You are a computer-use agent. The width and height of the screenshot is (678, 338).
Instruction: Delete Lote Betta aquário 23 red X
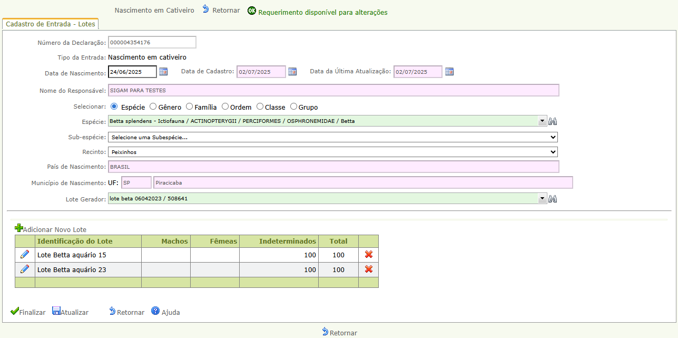click(369, 269)
